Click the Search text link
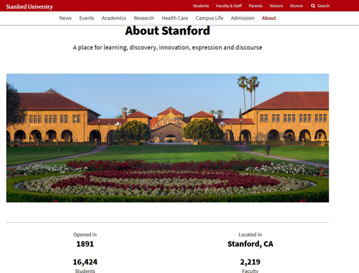The image size is (359, 273). tap(323, 6)
